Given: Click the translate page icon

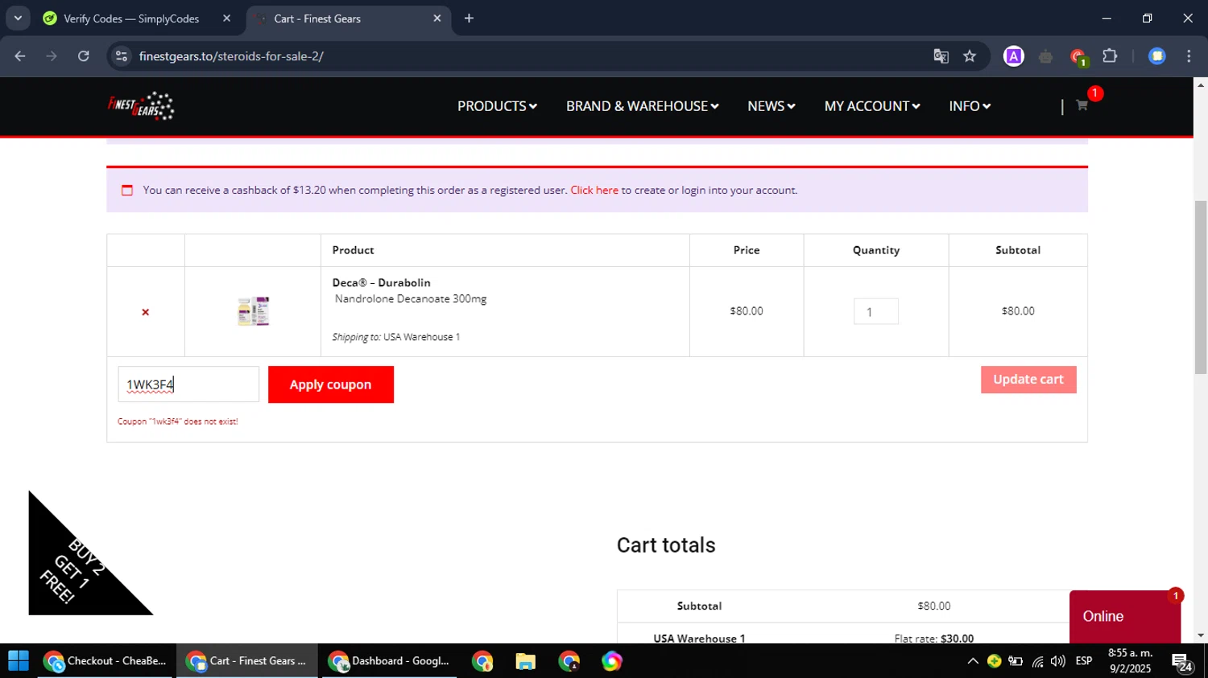Looking at the screenshot, I should point(941,56).
